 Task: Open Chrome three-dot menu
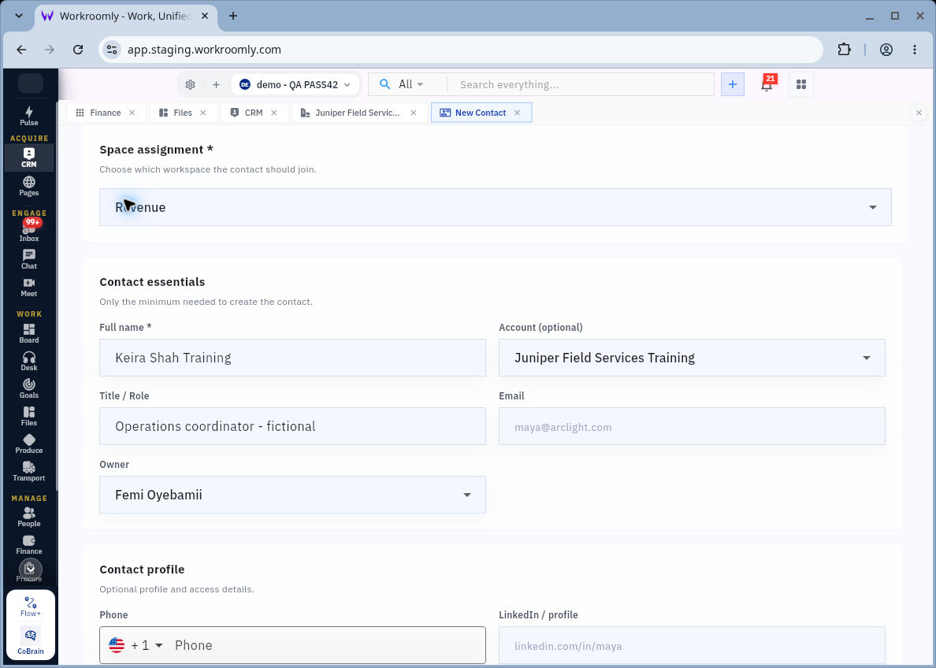click(x=915, y=50)
